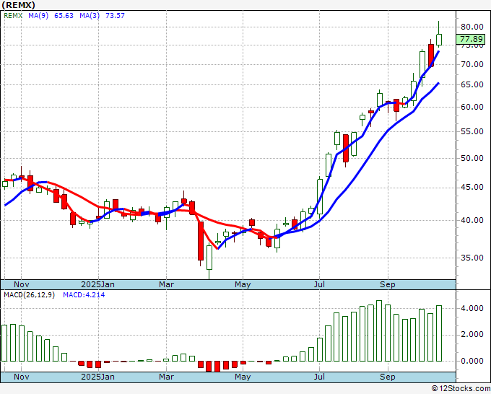Click 2025Jan on the price chart date axis
Image resolution: width=491 pixels, height=394 pixels.
[x=97, y=284]
